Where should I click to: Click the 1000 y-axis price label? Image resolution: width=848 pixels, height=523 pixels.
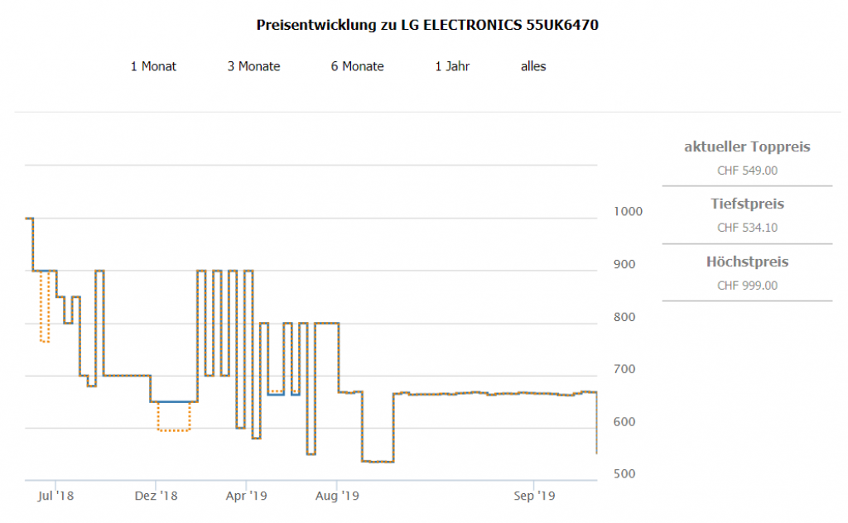626,212
